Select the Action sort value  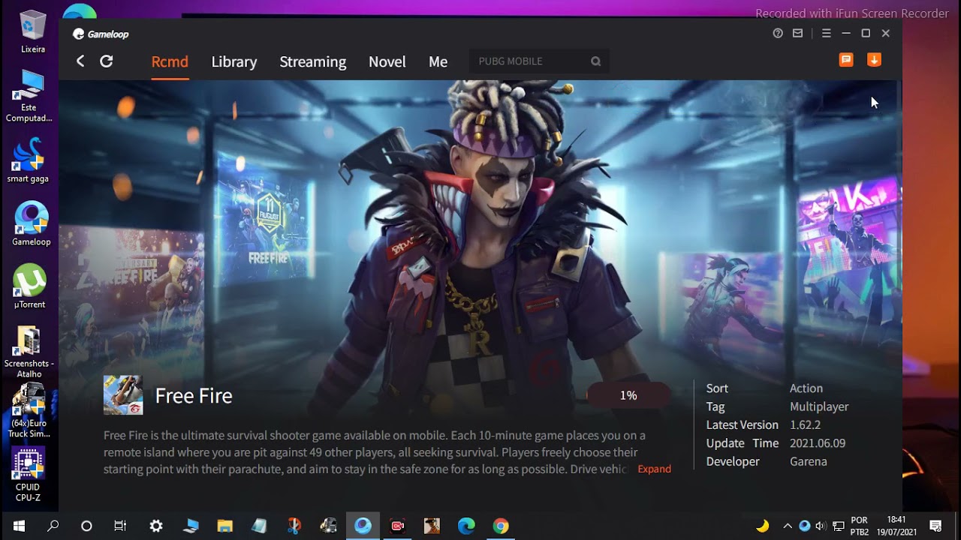[806, 388]
